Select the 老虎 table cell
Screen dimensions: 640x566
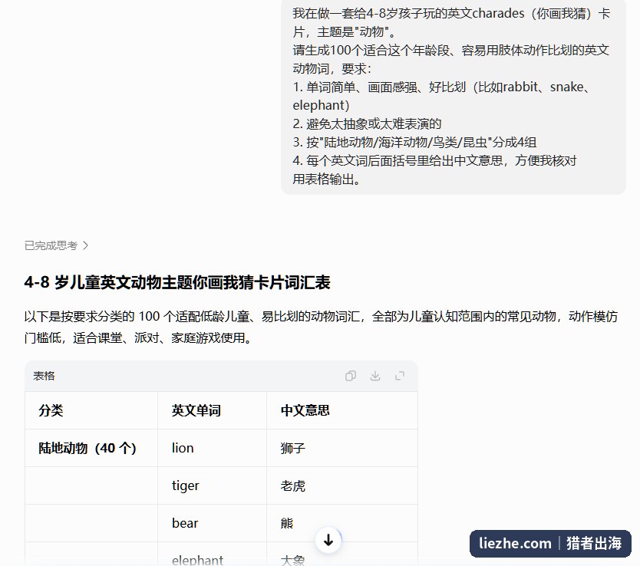tap(342, 485)
